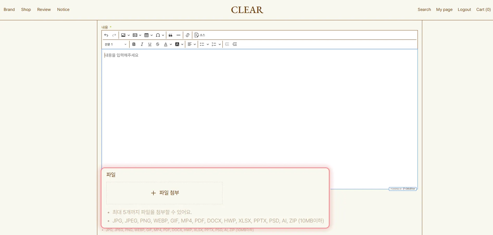This screenshot has width=493, height=235.
Task: Open the Powered by CKEditor badge
Action: point(403,189)
